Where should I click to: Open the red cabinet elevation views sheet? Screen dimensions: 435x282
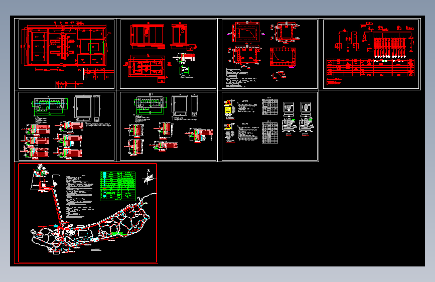pos(168,54)
